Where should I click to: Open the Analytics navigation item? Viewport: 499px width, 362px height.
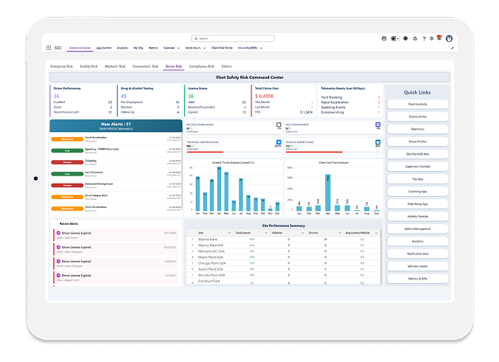pos(122,47)
